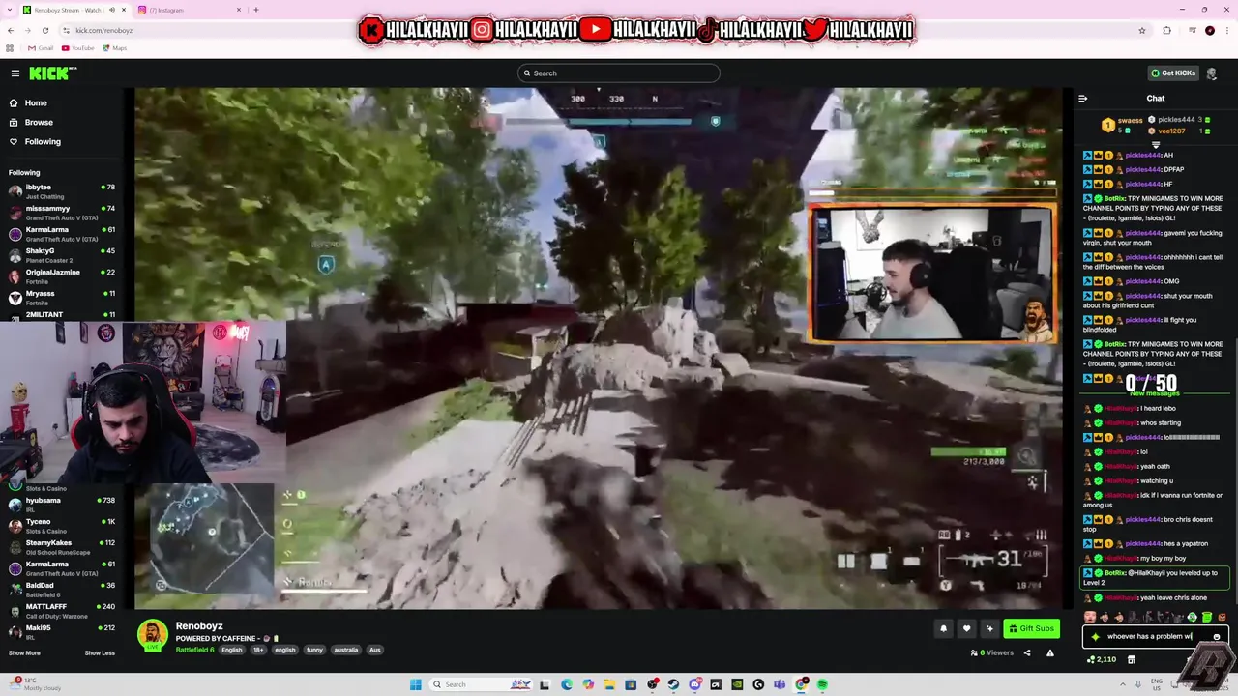1238x696 pixels.
Task: Collapse sidebar list with Show Less
Action: 100,653
